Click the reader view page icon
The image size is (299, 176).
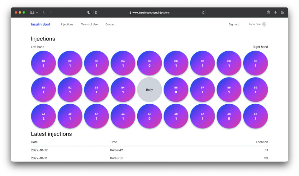(96, 13)
